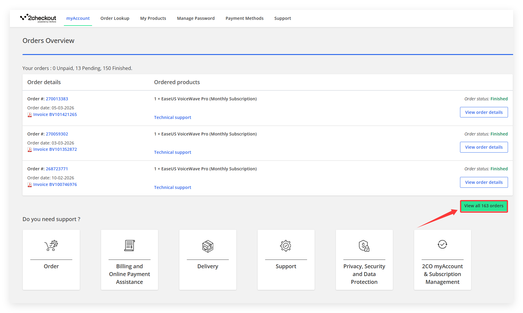Viewport: 523px width, 313px height.
Task: Go to My Products tab
Action: pyautogui.click(x=153, y=18)
